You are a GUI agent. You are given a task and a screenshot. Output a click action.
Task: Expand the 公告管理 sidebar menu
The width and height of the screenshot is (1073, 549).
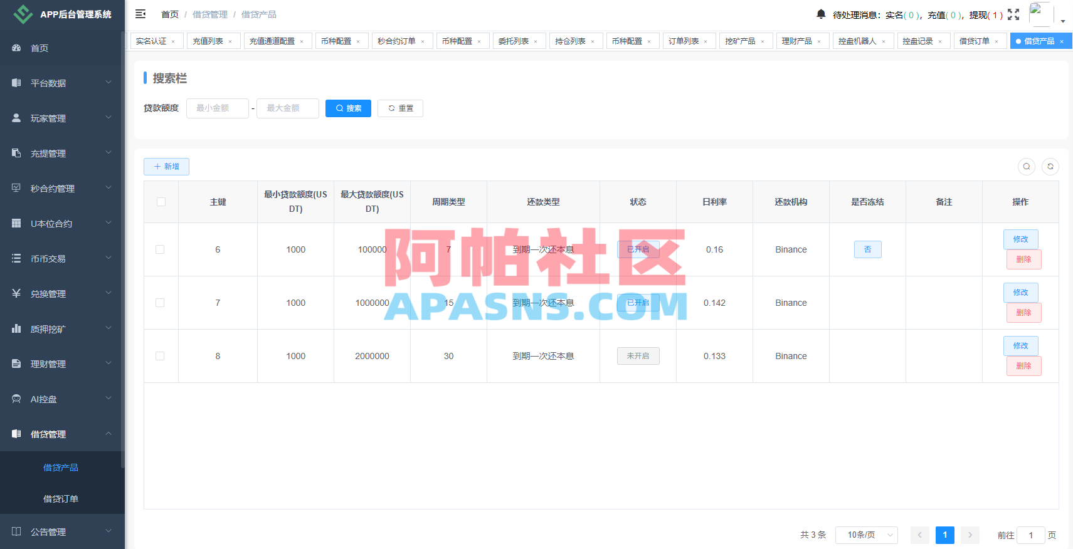tap(62, 531)
